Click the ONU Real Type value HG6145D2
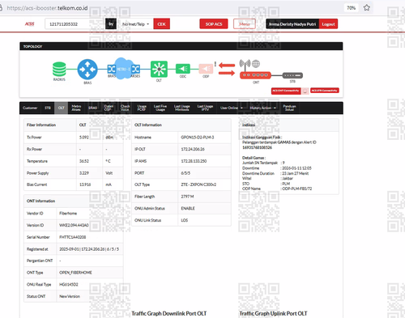This screenshot has width=405, height=318. (69, 285)
